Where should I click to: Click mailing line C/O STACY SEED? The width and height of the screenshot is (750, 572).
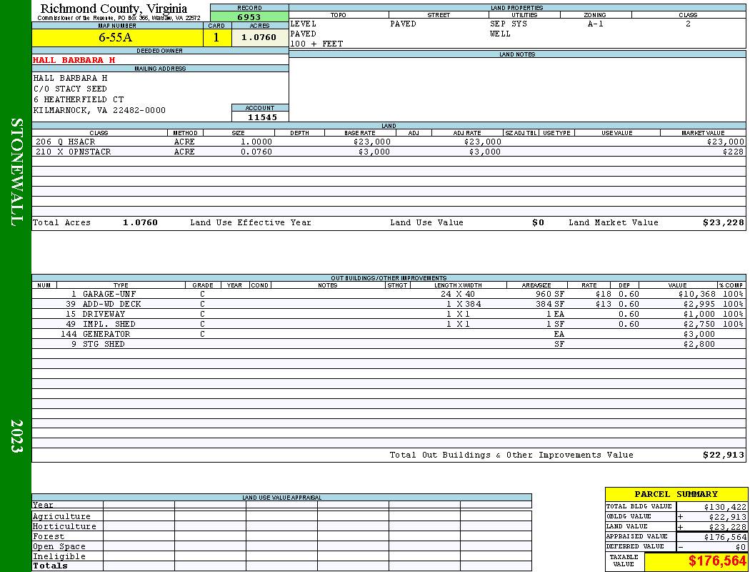coord(70,89)
